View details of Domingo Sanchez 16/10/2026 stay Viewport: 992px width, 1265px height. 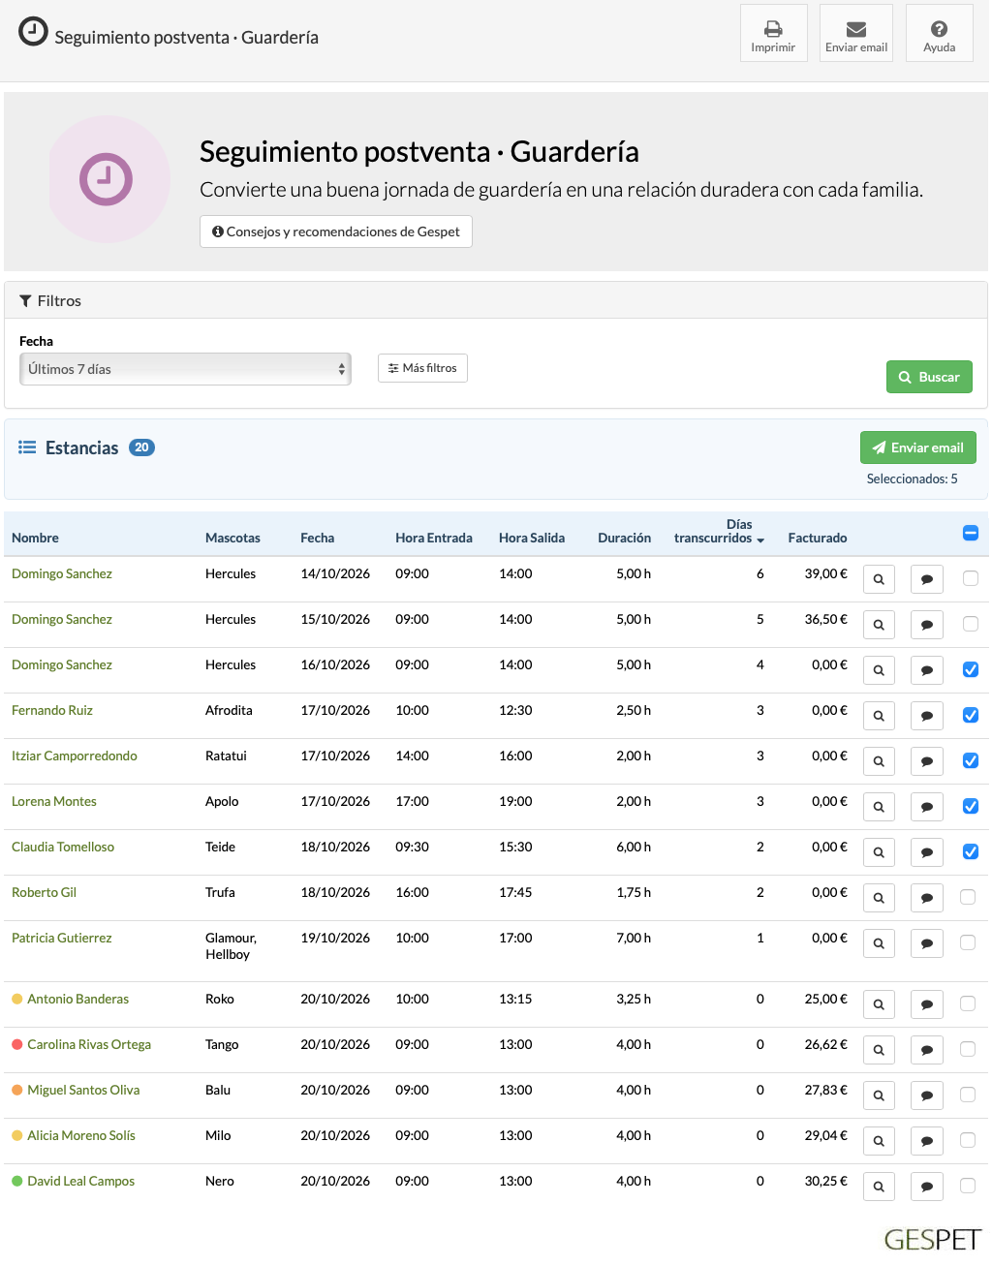point(879,670)
